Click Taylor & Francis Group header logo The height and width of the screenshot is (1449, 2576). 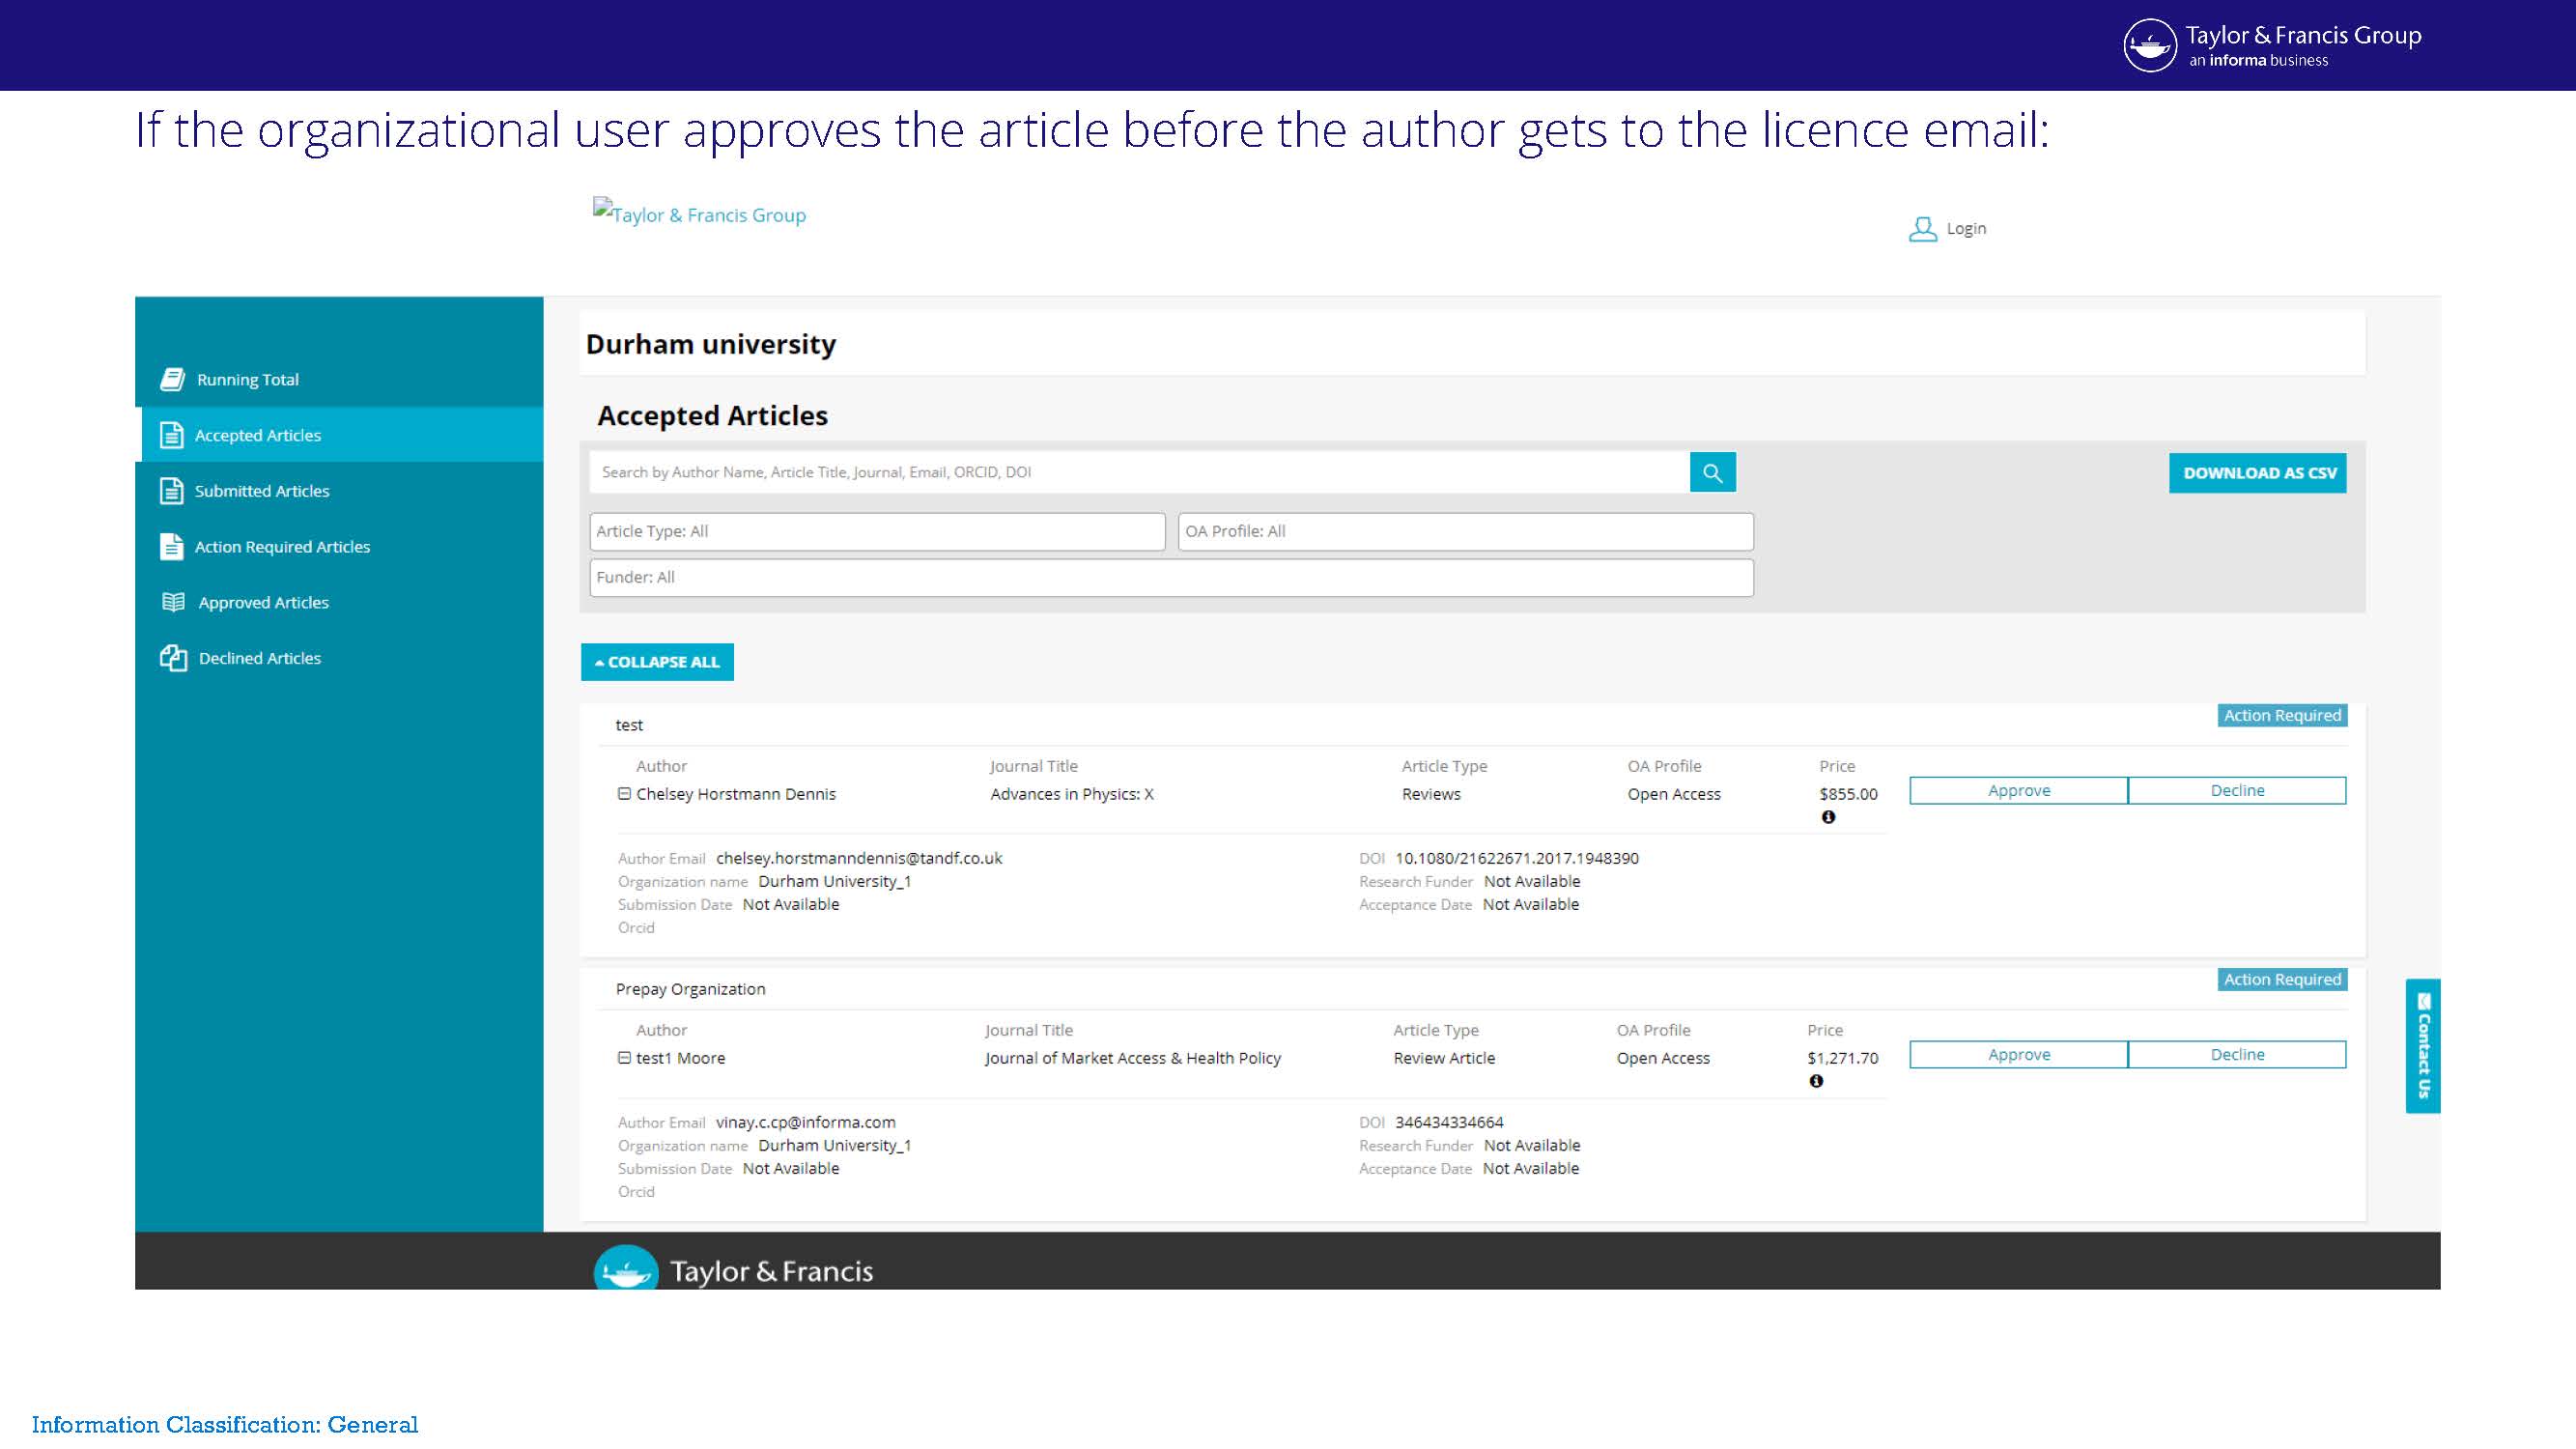click(x=2272, y=45)
